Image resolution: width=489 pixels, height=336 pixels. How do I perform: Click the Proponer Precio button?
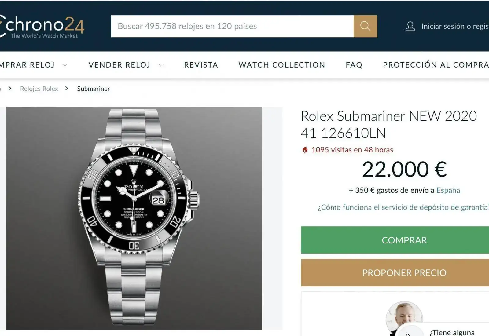click(395, 272)
